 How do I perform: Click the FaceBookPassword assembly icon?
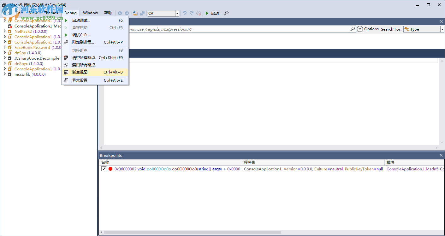(x=10, y=48)
